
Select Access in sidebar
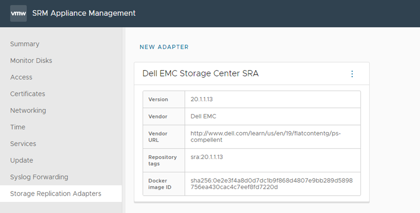tap(21, 77)
